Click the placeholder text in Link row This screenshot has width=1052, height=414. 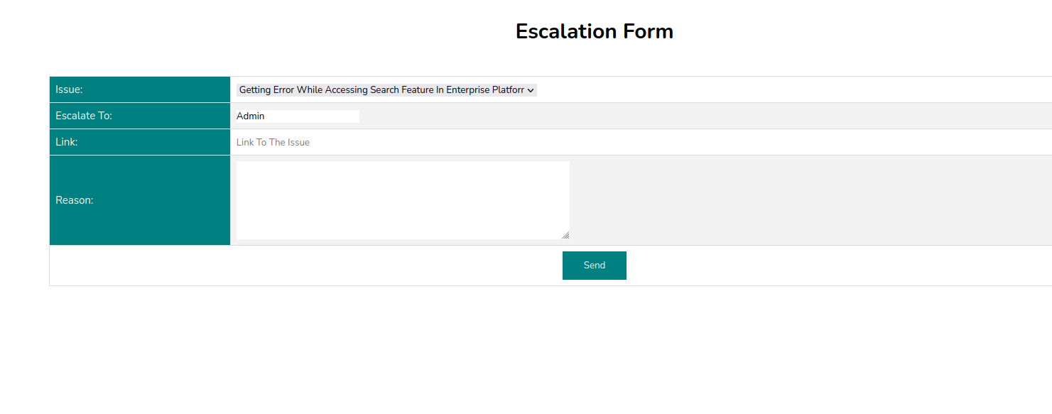tap(273, 143)
